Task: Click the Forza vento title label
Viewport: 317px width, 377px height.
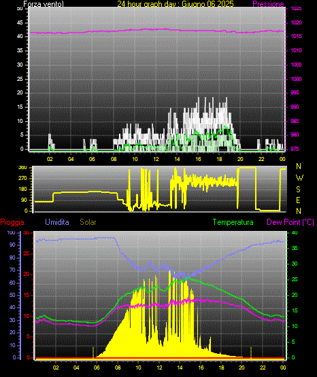Action: pyautogui.click(x=44, y=4)
